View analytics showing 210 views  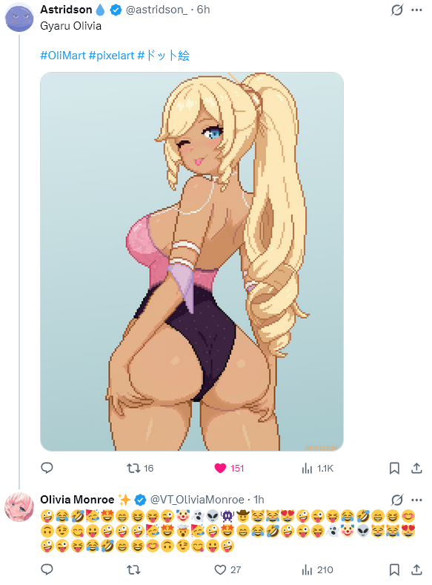coord(318,569)
